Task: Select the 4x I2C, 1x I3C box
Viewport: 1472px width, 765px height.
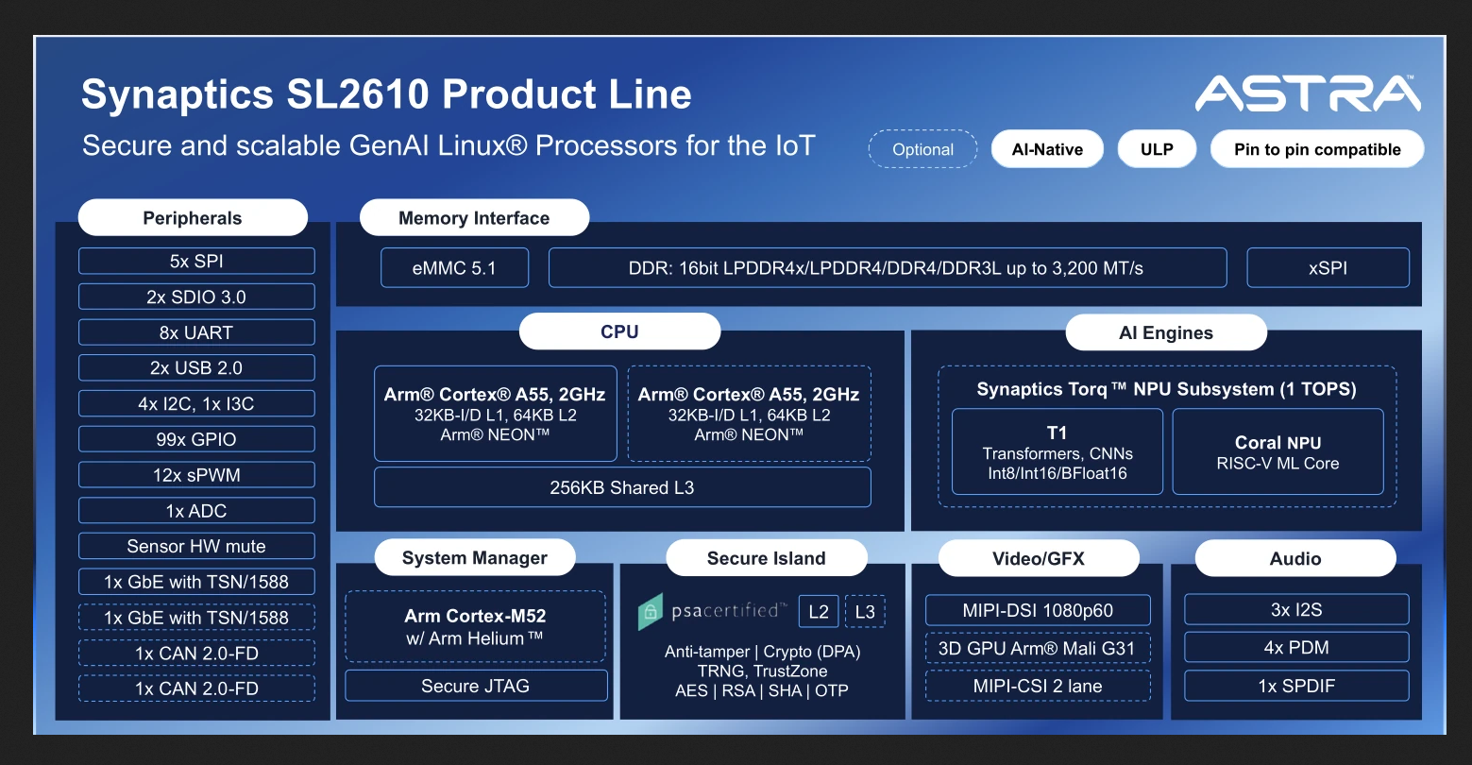Action: pos(196,403)
